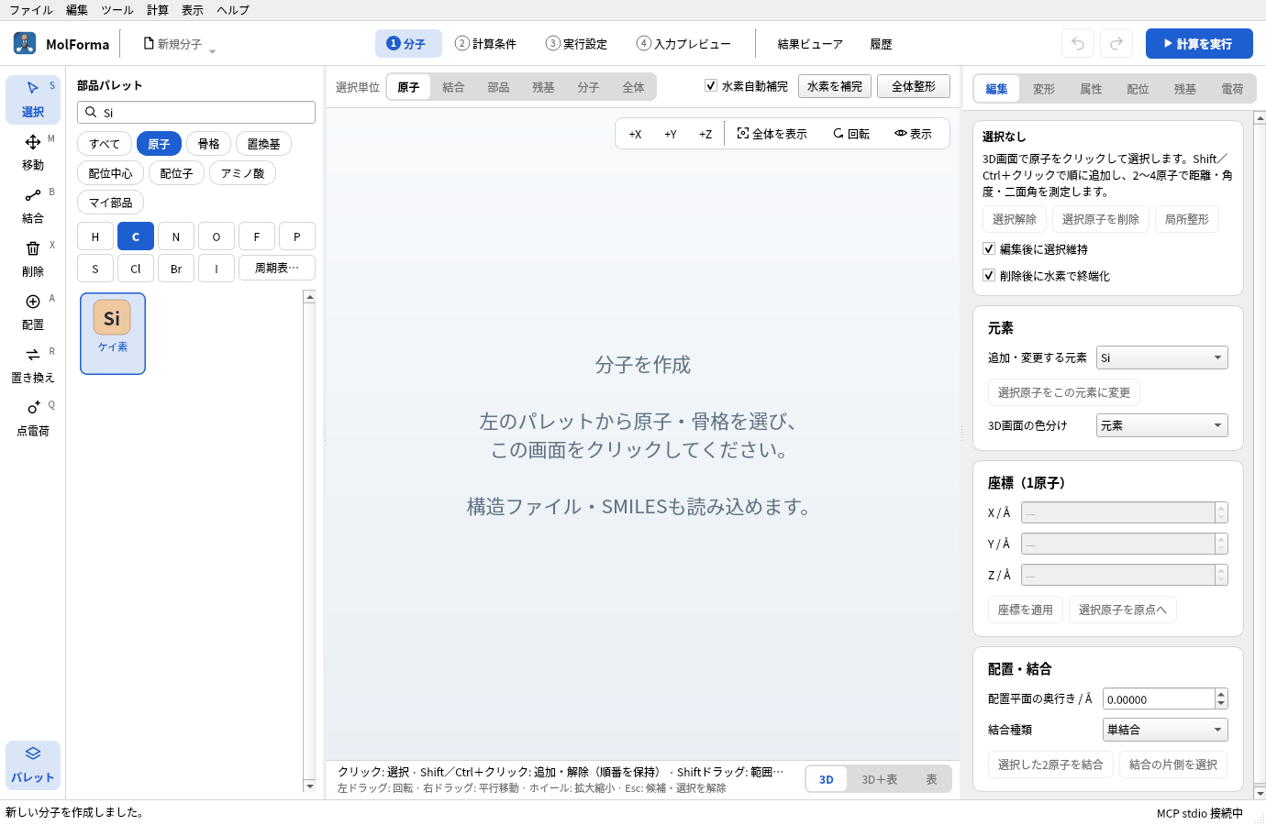Screen dimensions: 1266x825
Task: Switch the view mode to 表 only
Action: [x=931, y=779]
